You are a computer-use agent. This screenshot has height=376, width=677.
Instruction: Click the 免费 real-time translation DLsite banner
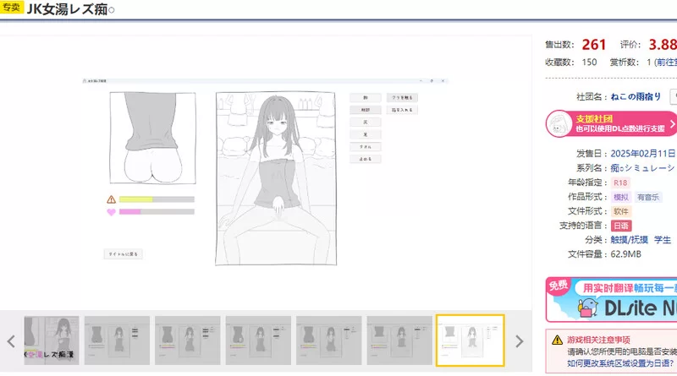[611, 300]
